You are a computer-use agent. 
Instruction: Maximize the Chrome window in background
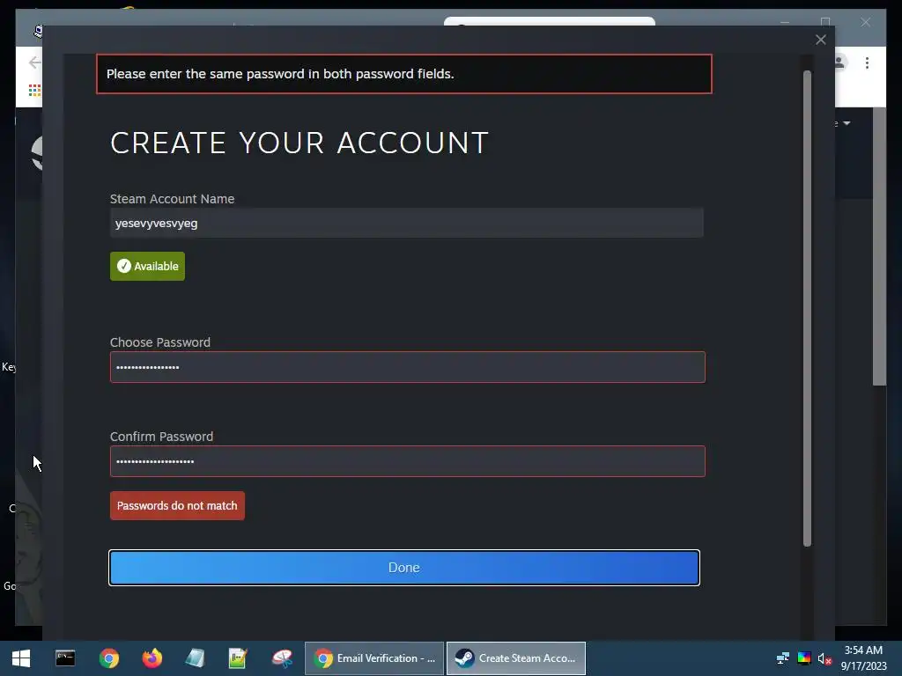click(x=825, y=22)
